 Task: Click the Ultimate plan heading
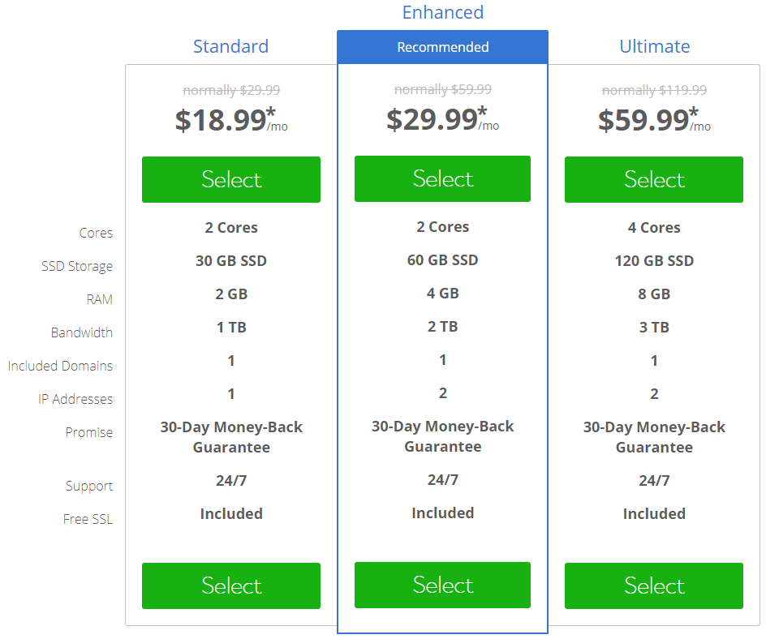tap(654, 46)
